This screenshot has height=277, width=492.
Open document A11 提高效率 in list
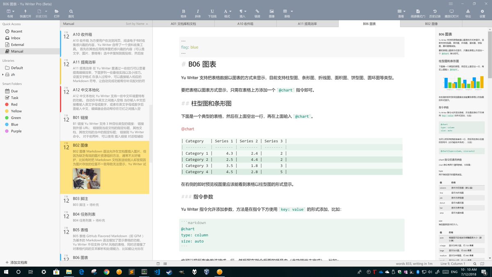click(105, 71)
